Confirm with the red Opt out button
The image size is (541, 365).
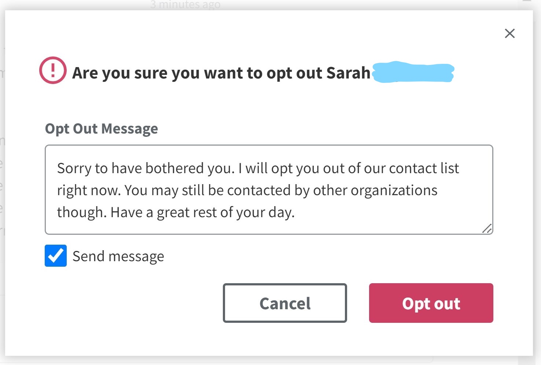[431, 303]
